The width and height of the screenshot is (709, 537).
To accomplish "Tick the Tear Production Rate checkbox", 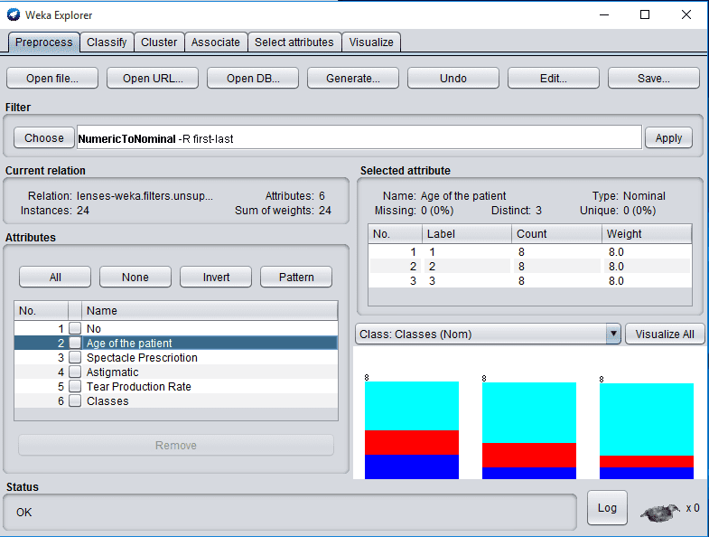I will (x=75, y=386).
